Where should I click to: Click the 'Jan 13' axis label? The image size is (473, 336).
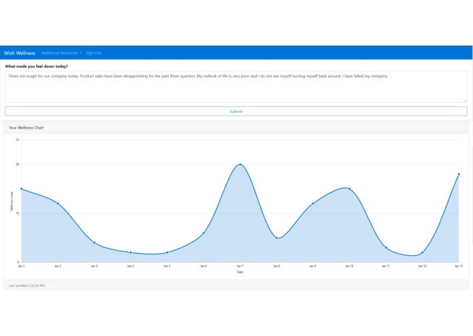pyautogui.click(x=459, y=266)
